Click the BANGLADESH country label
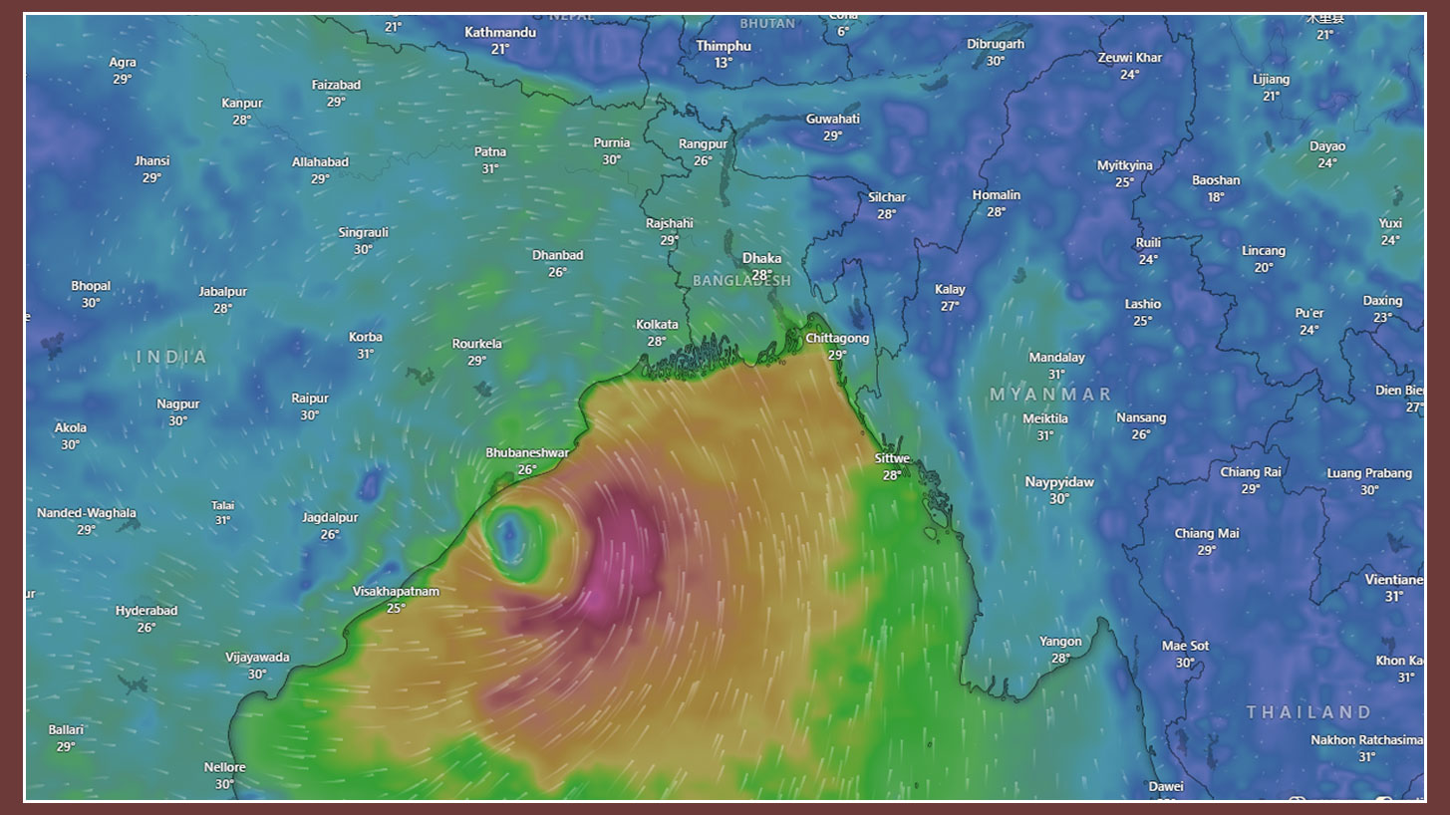The image size is (1450, 815). click(x=741, y=281)
